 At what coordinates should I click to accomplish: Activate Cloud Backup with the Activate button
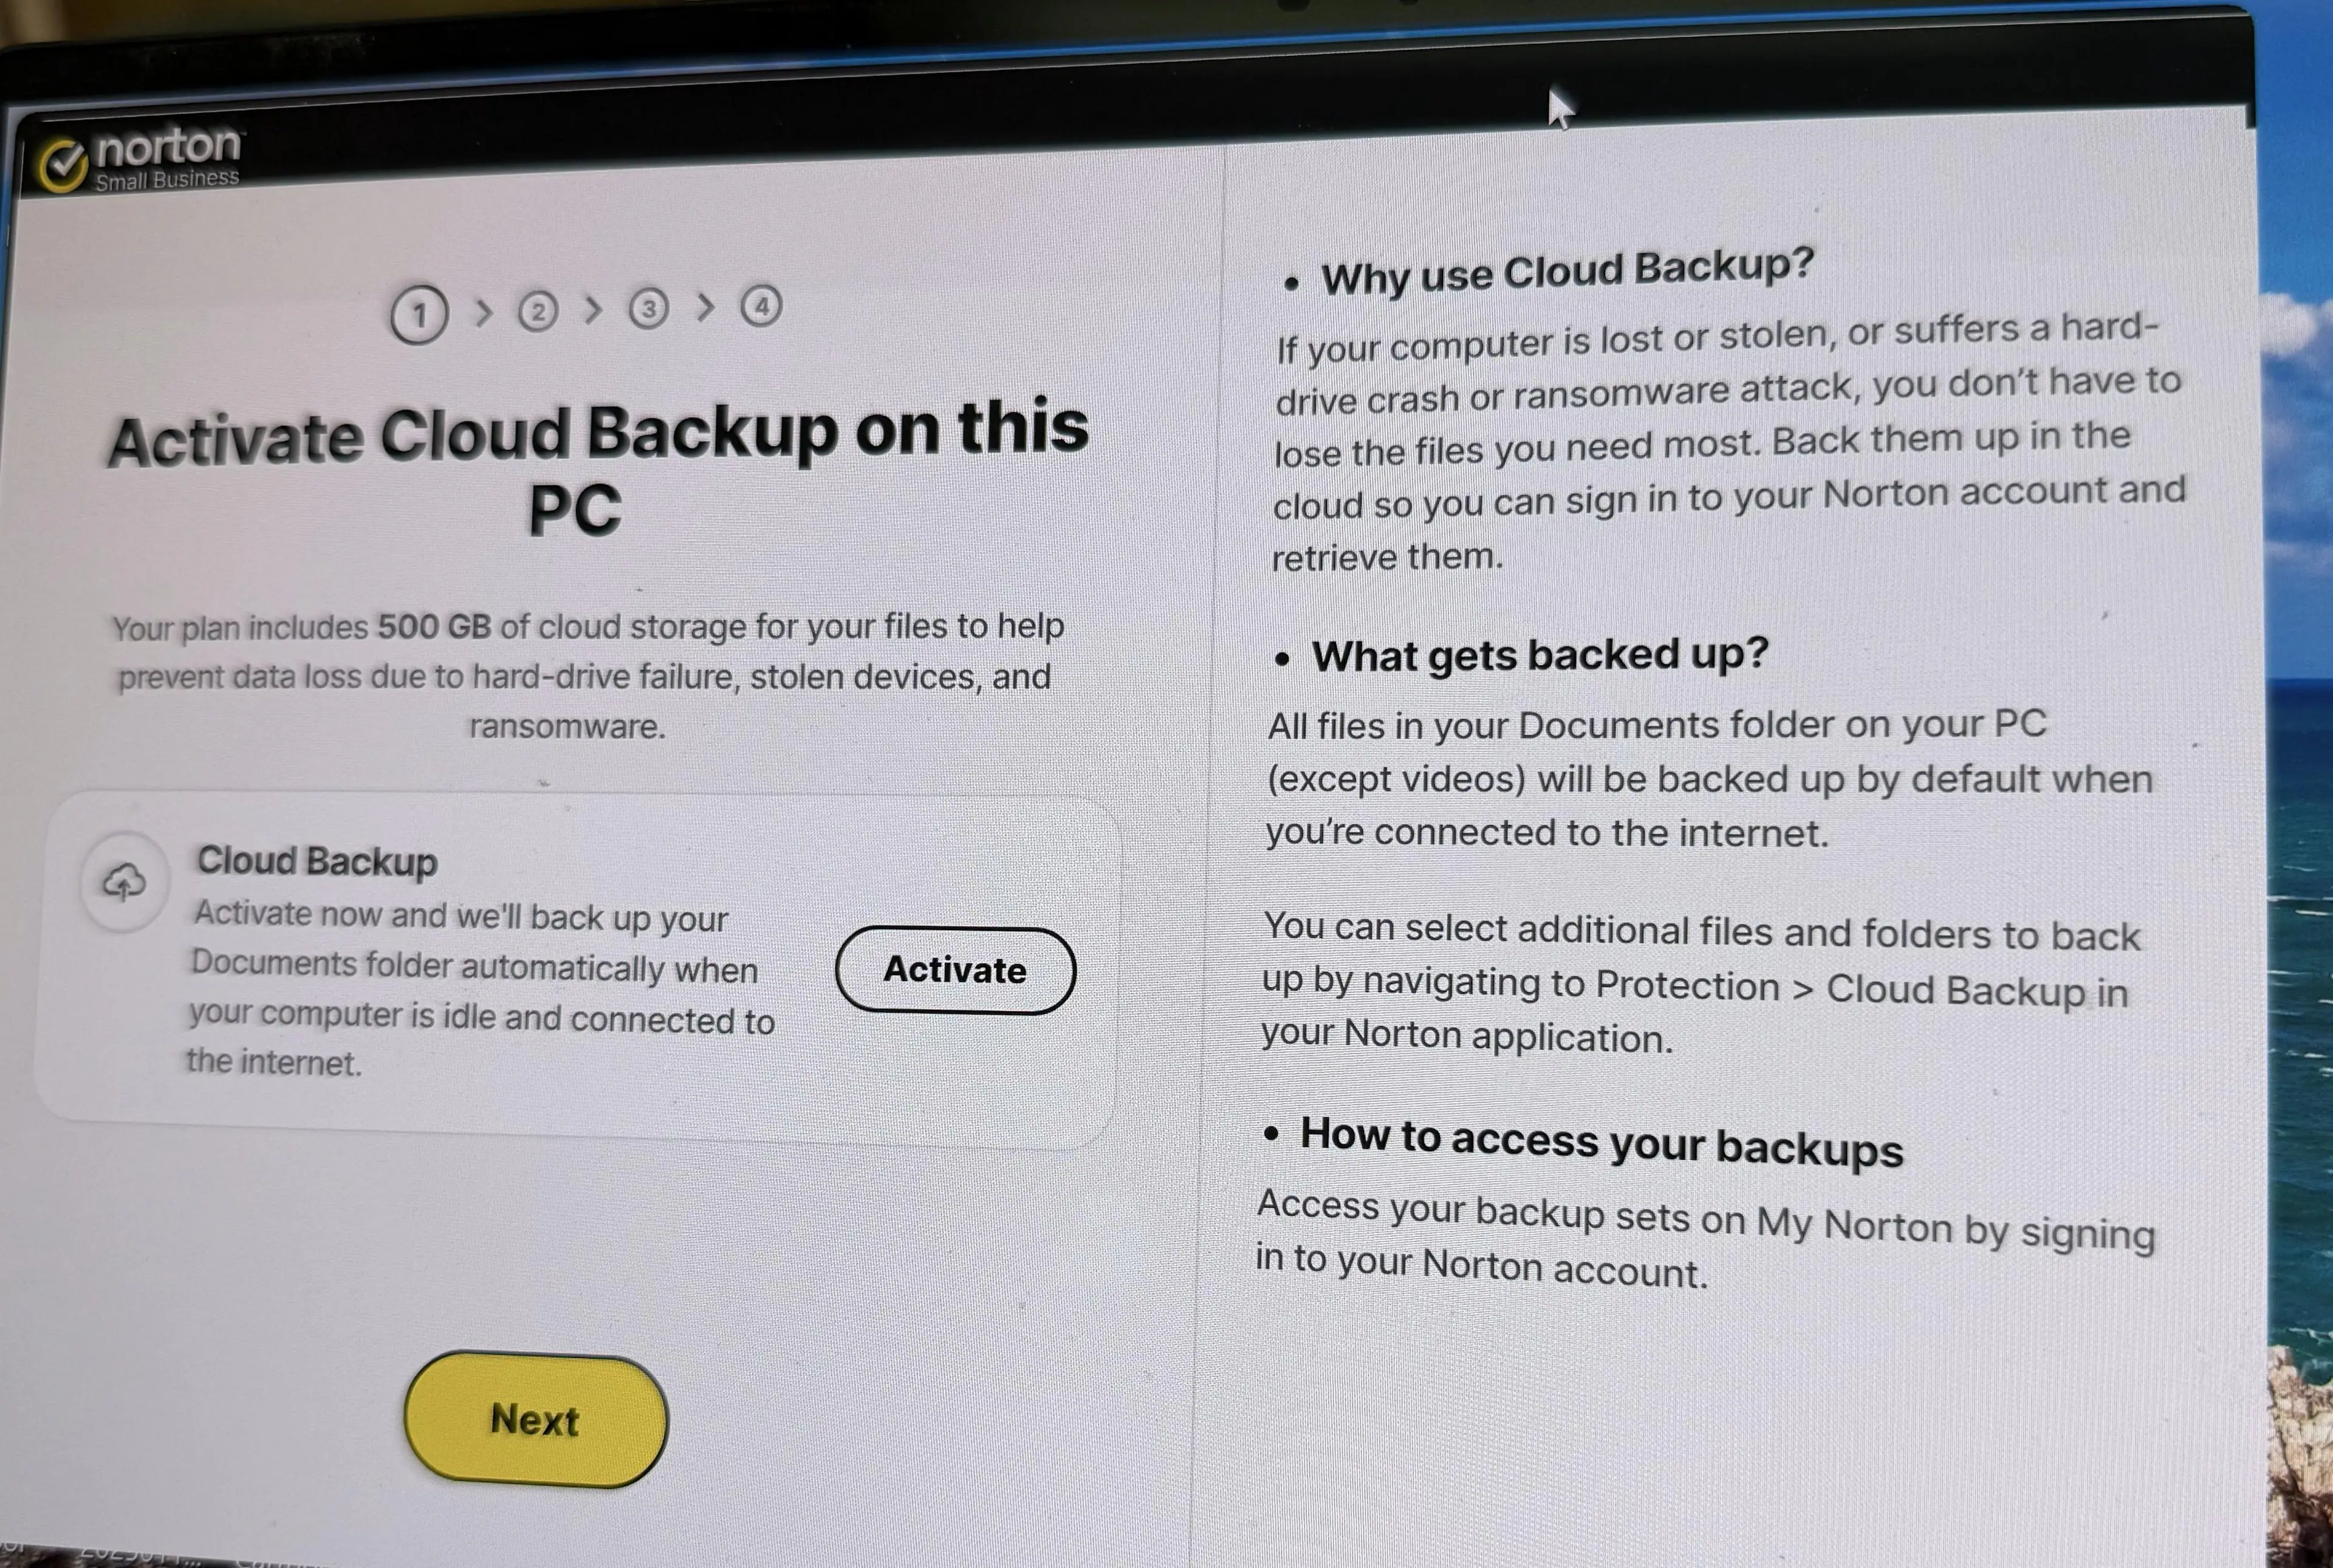tap(955, 970)
